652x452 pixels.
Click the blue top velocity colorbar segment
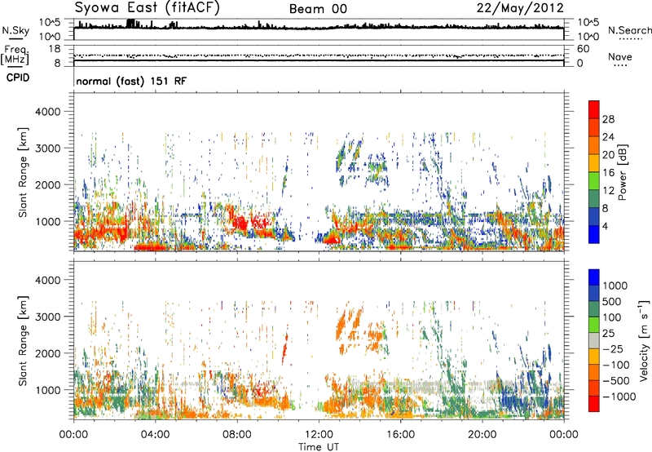coord(594,277)
